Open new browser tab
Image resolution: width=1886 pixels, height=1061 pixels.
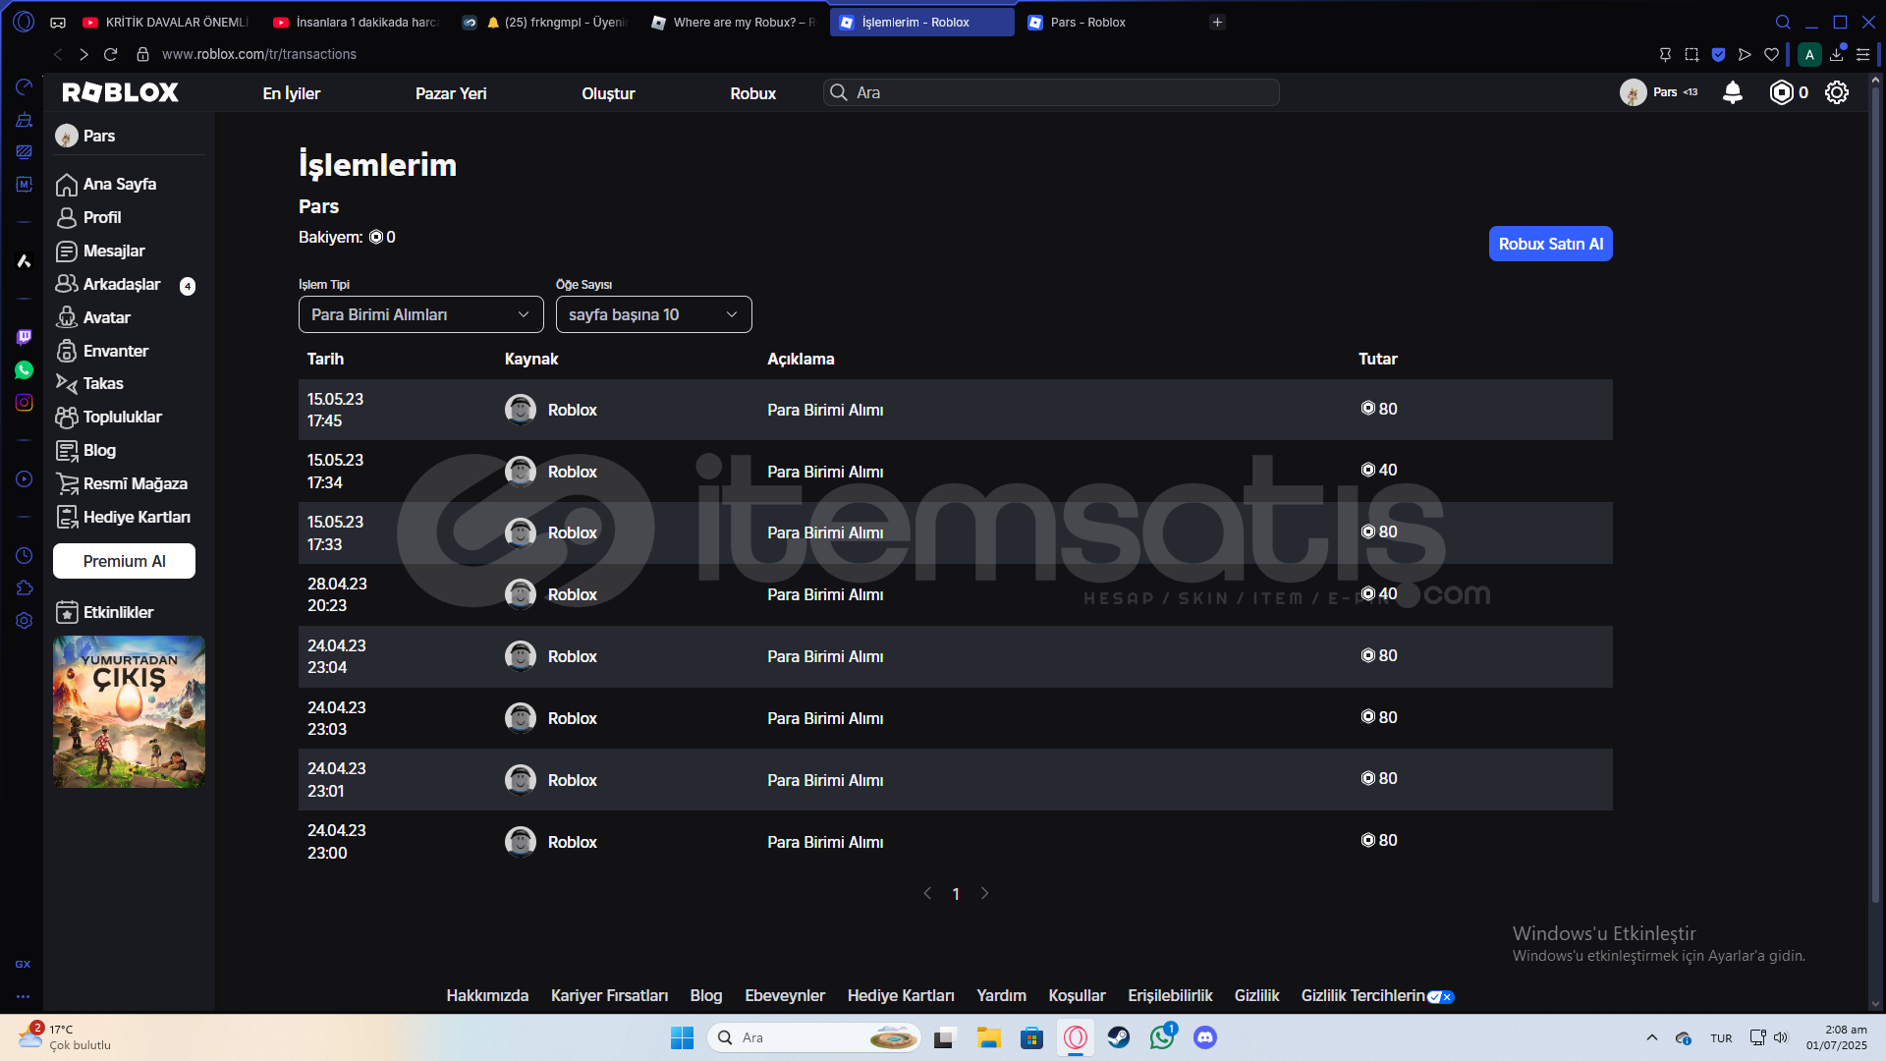coord(1217,22)
